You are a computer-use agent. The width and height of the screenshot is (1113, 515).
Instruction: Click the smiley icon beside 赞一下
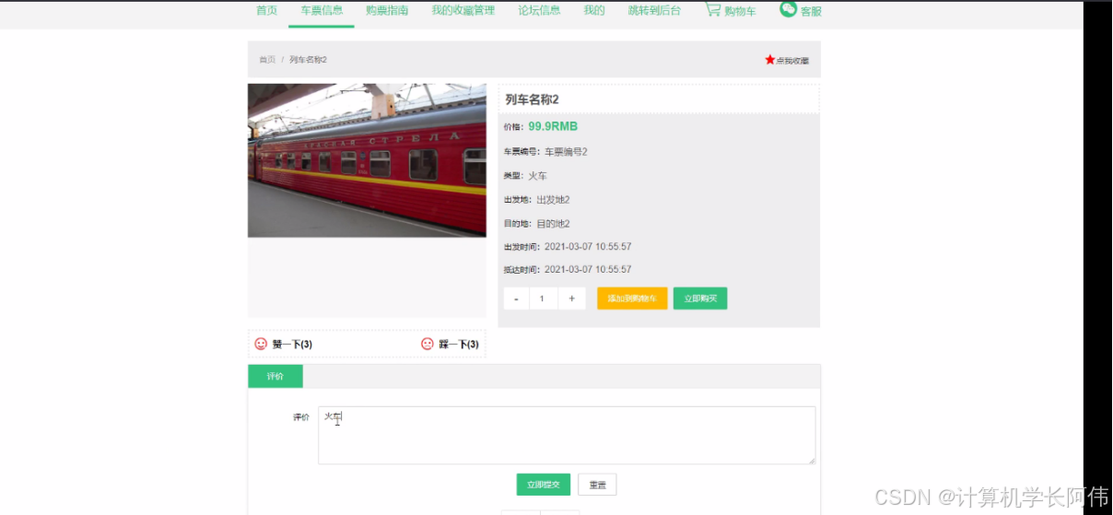pyautogui.click(x=261, y=344)
